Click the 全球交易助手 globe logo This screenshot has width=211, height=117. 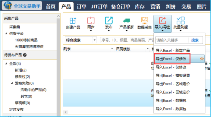tap(8, 5)
